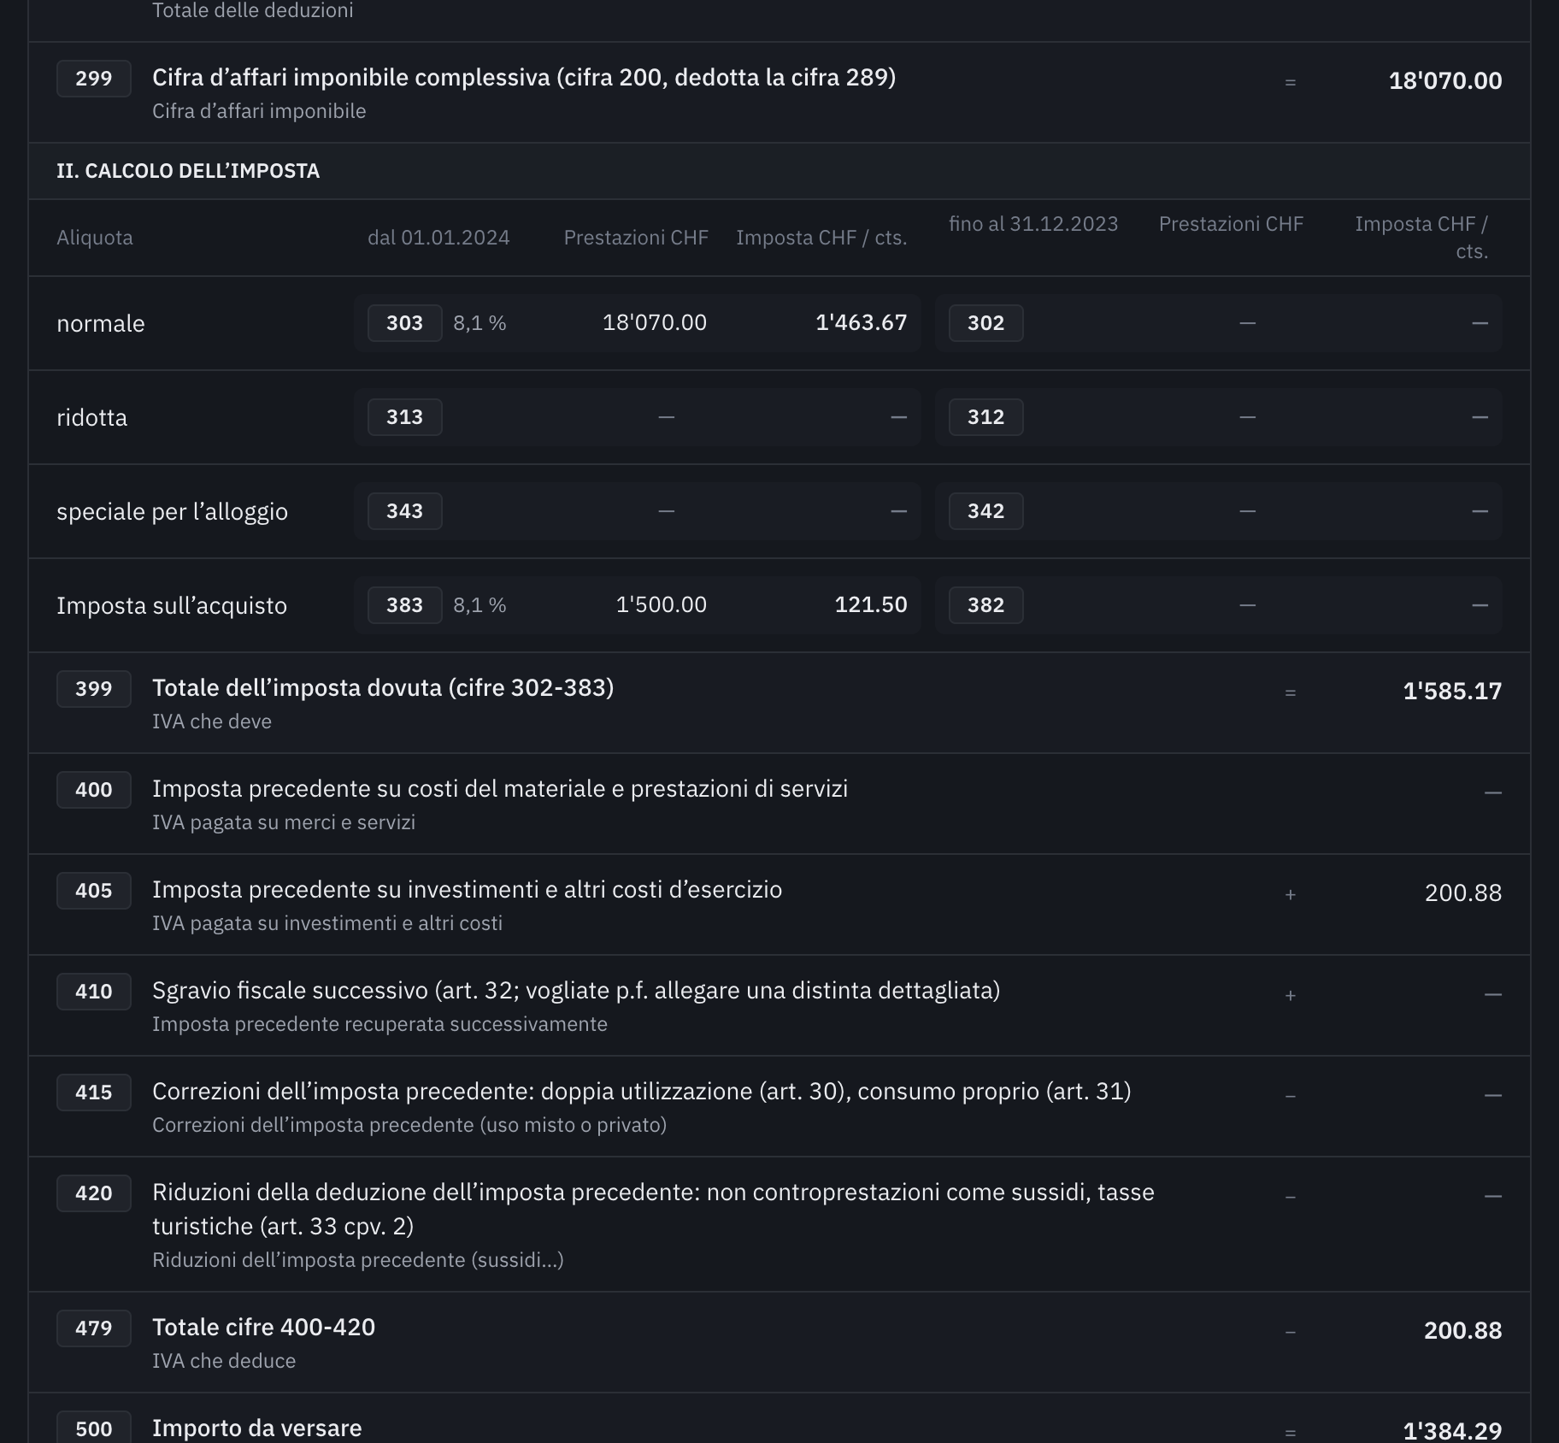Select the Importo da versare row
Image resolution: width=1559 pixels, height=1443 pixels.
(779, 1419)
